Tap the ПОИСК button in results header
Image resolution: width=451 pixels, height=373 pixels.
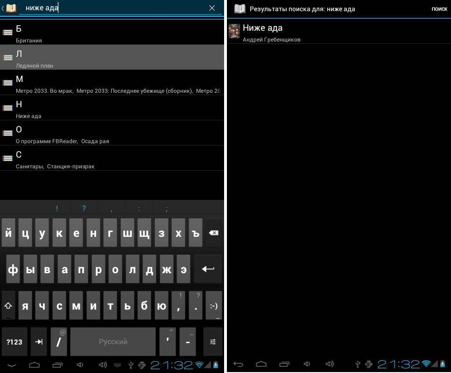pyautogui.click(x=439, y=9)
